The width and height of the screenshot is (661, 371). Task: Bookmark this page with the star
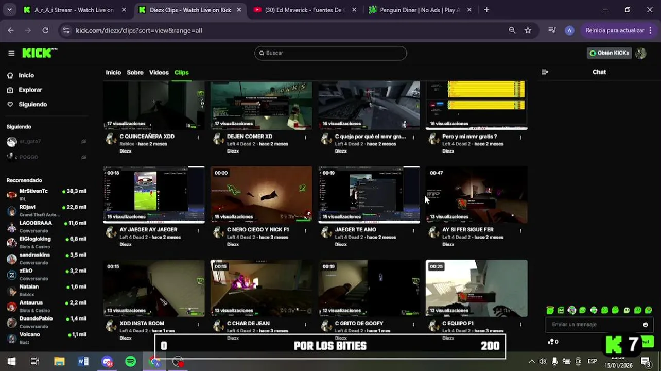point(528,30)
